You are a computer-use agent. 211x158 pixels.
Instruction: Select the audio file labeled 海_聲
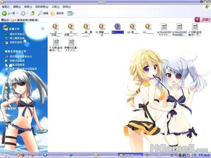click(86, 30)
